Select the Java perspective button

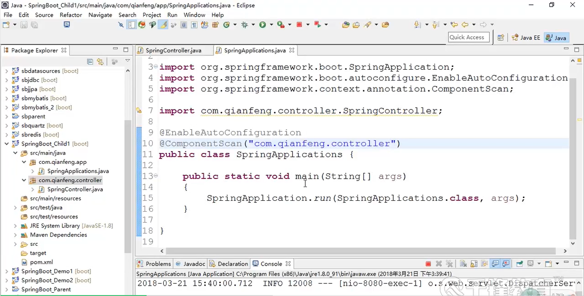click(x=556, y=37)
